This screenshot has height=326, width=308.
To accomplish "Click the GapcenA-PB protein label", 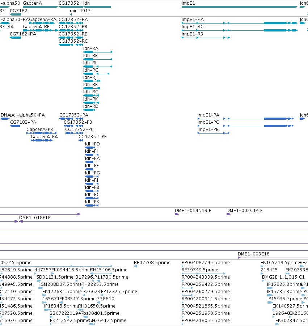I will [x=40, y=130].
